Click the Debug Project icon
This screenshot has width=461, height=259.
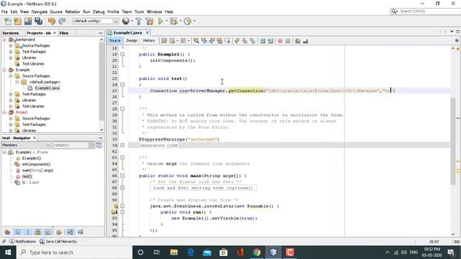click(174, 21)
